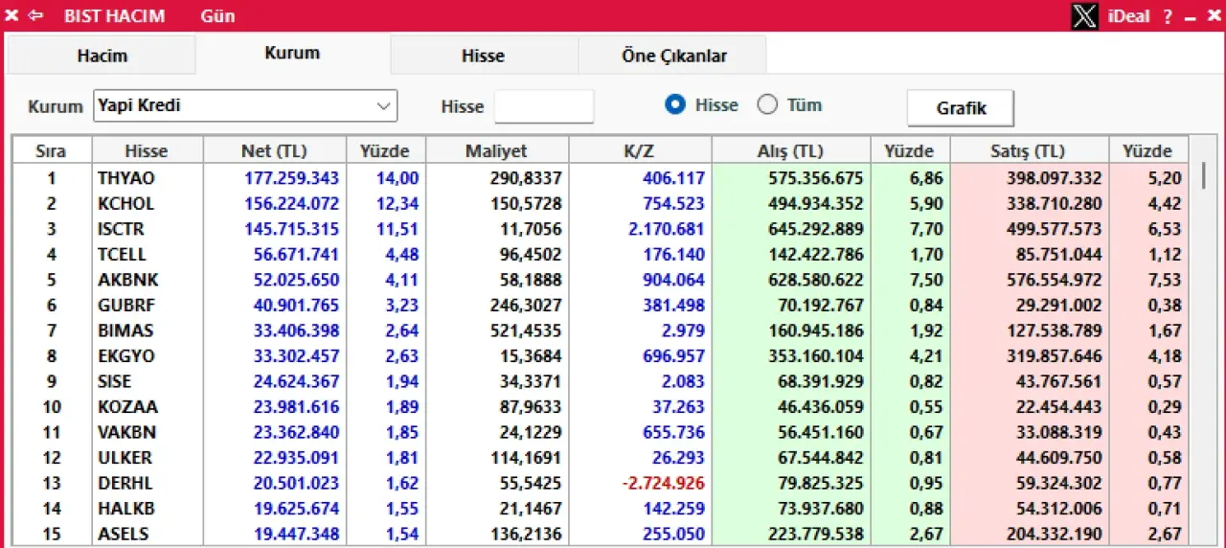Click the BIST HACIM title menu
The image size is (1226, 548).
pos(114,16)
